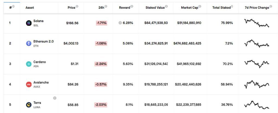This screenshot has width=278, height=113.
Task: Click Terra 7d price change sparkline chart
Action: pos(257,105)
